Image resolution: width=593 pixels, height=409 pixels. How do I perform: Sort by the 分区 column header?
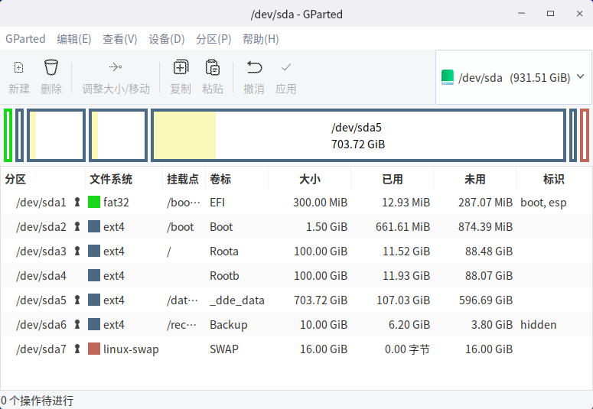point(43,179)
